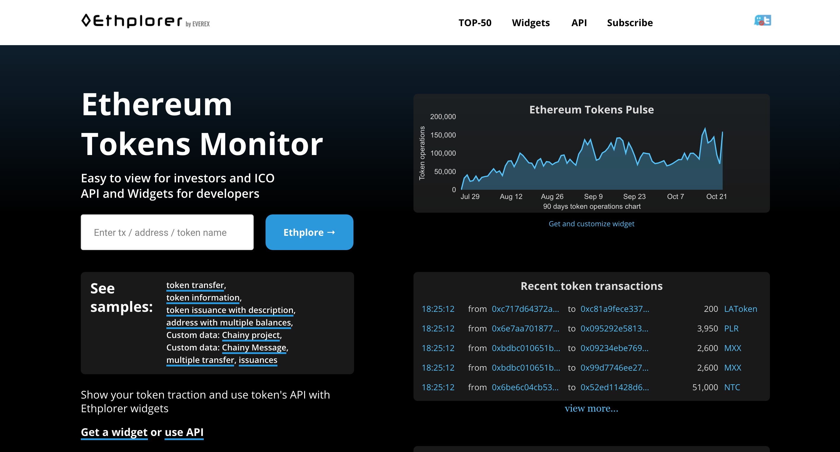840x452 pixels.
Task: Click the 3,950 amount value
Action: pyautogui.click(x=707, y=328)
